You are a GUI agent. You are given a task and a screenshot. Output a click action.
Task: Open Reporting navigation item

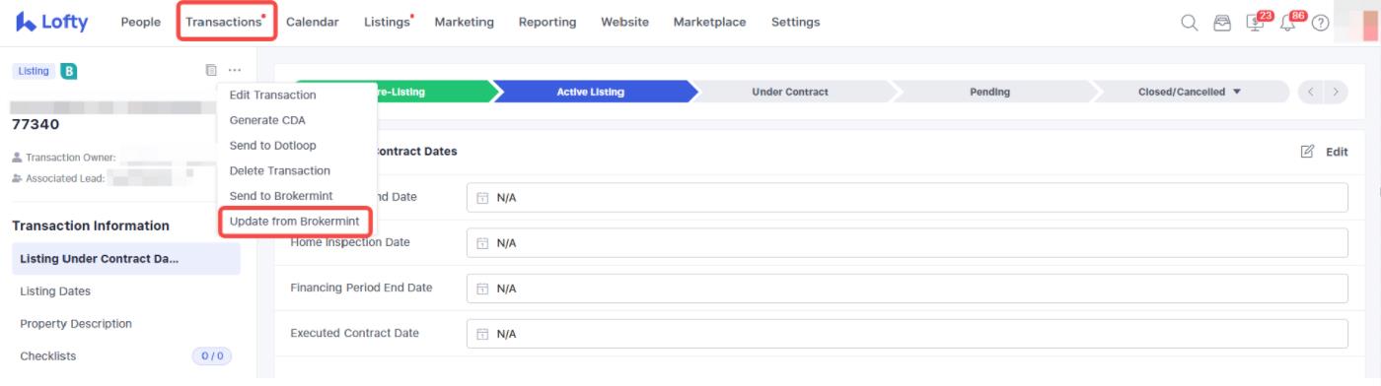547,22
